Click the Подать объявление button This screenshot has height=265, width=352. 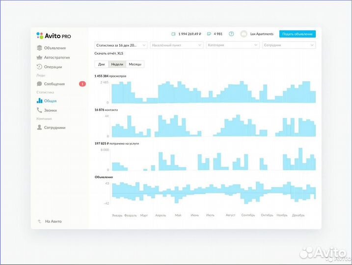click(x=298, y=34)
